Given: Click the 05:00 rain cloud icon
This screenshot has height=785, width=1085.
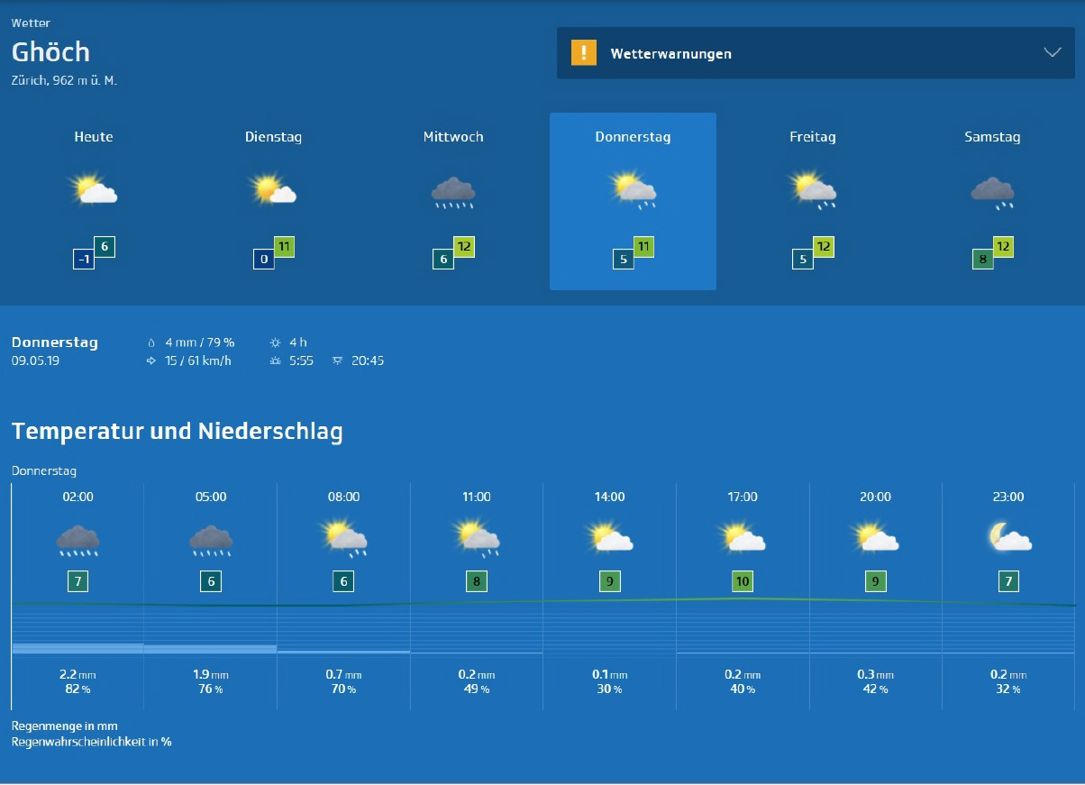Looking at the screenshot, I should 211,540.
